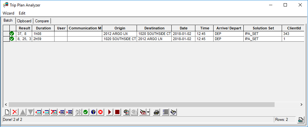This screenshot has width=308, height=127.
Task: Click the status bar icon beside Rows: 2
Action: pyautogui.click(x=301, y=120)
